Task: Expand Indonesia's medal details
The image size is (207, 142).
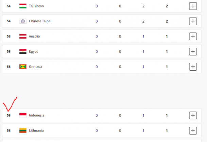Action: [x=193, y=115]
